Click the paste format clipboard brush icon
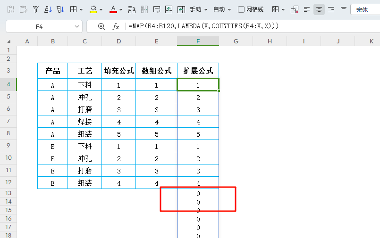This screenshot has width=380, height=238. tap(23, 9)
